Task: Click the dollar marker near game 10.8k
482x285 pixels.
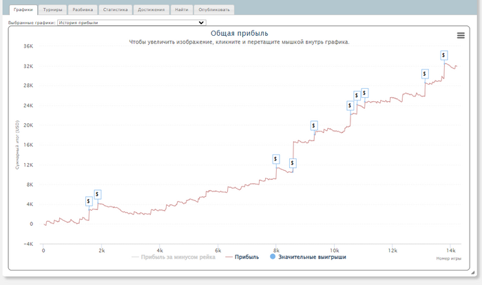Action: 357,96
